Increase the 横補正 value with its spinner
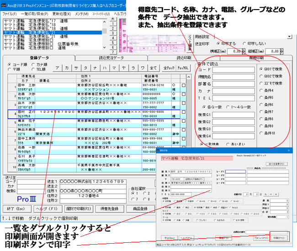 coord(243,50)
